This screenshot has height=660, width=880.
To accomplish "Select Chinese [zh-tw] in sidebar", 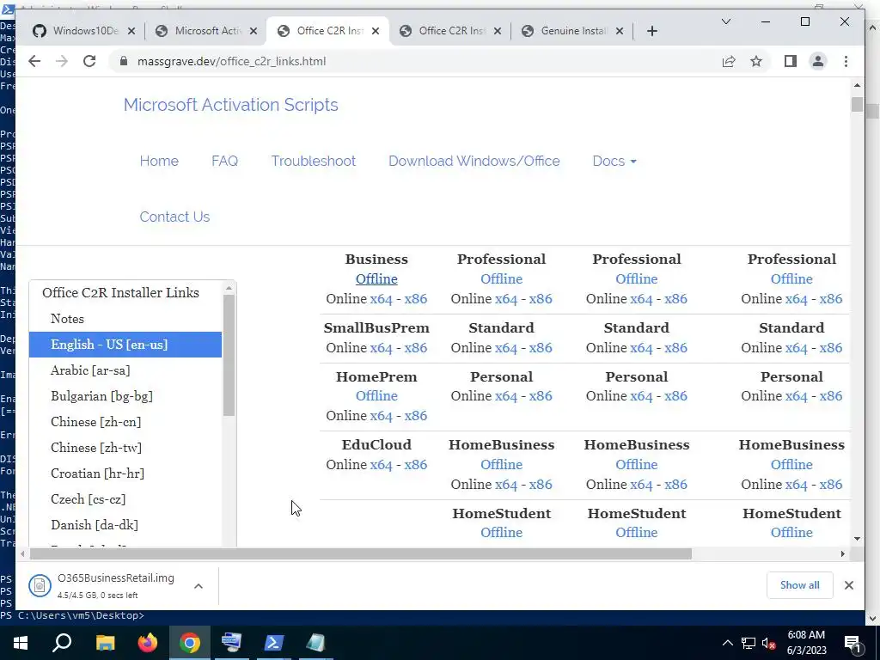I will tap(125, 448).
